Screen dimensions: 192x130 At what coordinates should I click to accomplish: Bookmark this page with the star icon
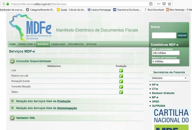(x=169, y=4)
